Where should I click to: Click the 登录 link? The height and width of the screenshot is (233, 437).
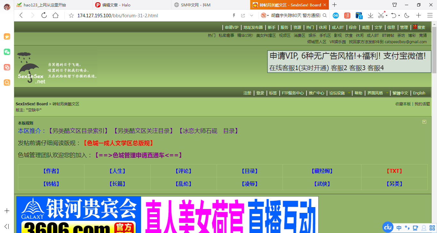260,93
